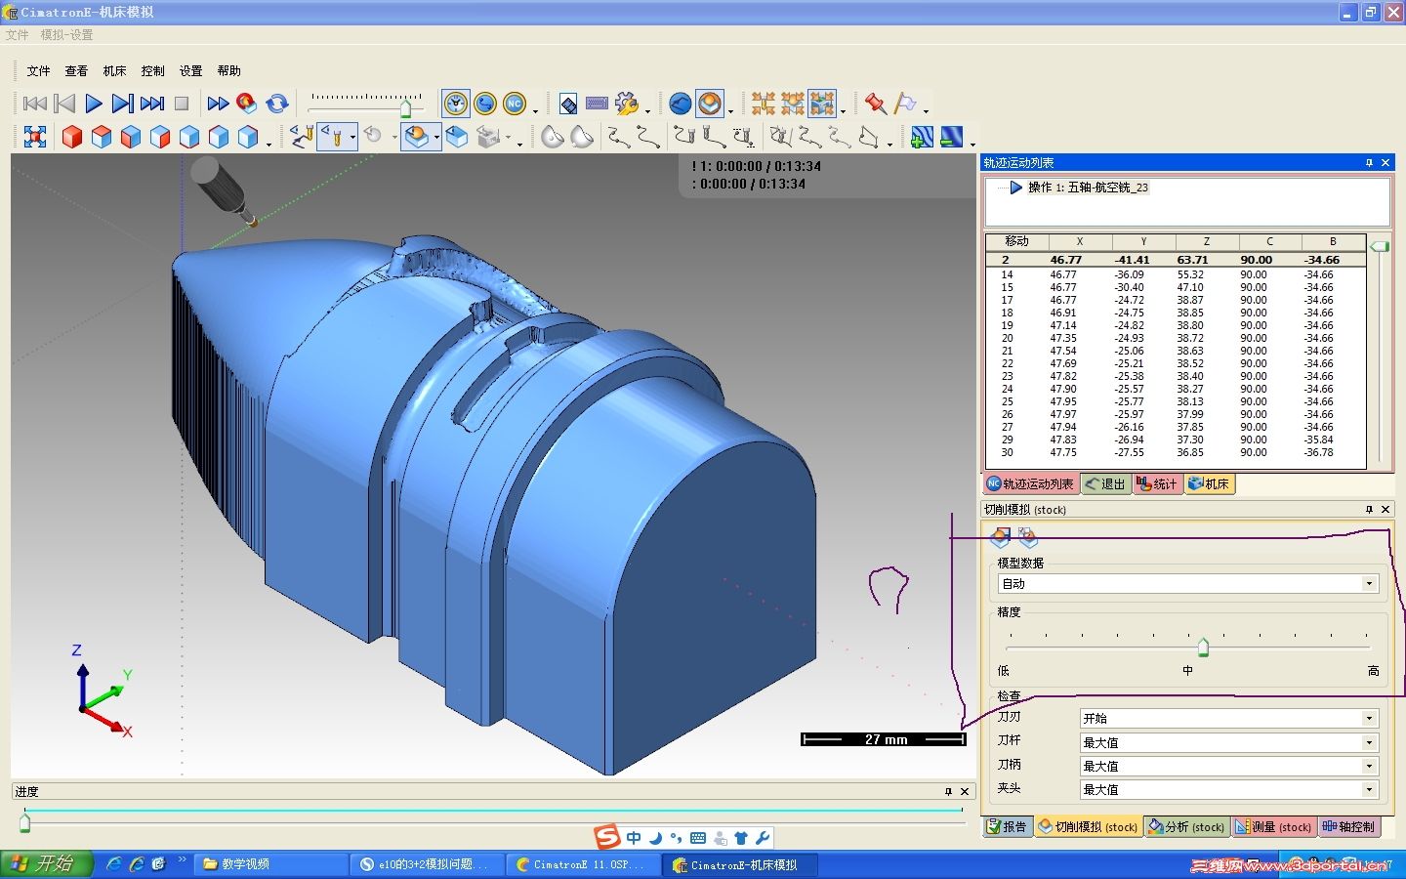The height and width of the screenshot is (879, 1406).
Task: Rewind simulation to the start
Action: click(34, 104)
